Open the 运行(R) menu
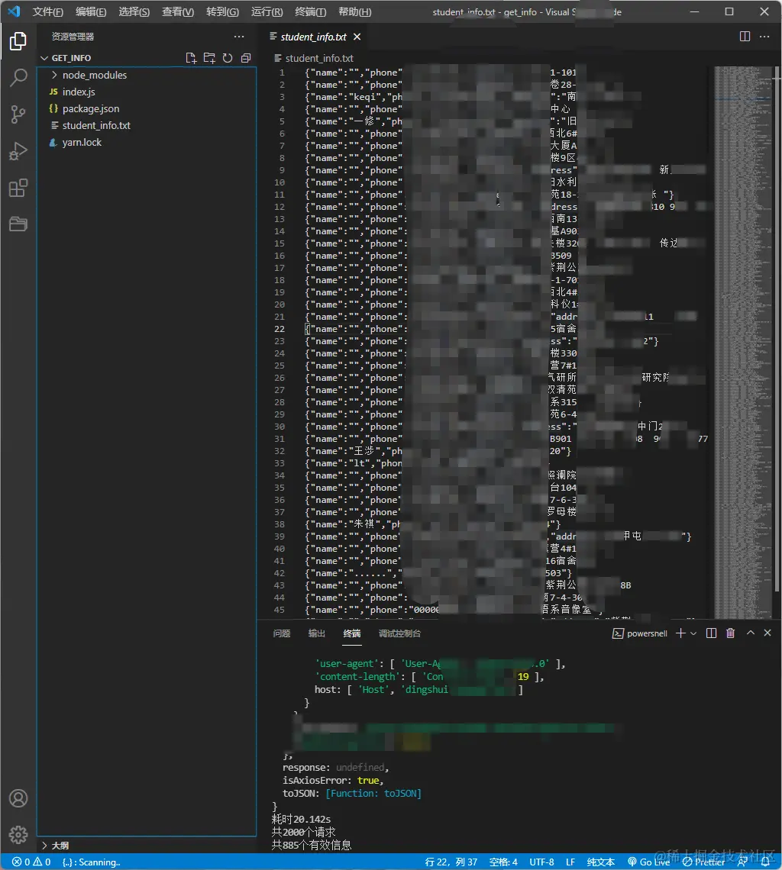782x870 pixels. 267,11
